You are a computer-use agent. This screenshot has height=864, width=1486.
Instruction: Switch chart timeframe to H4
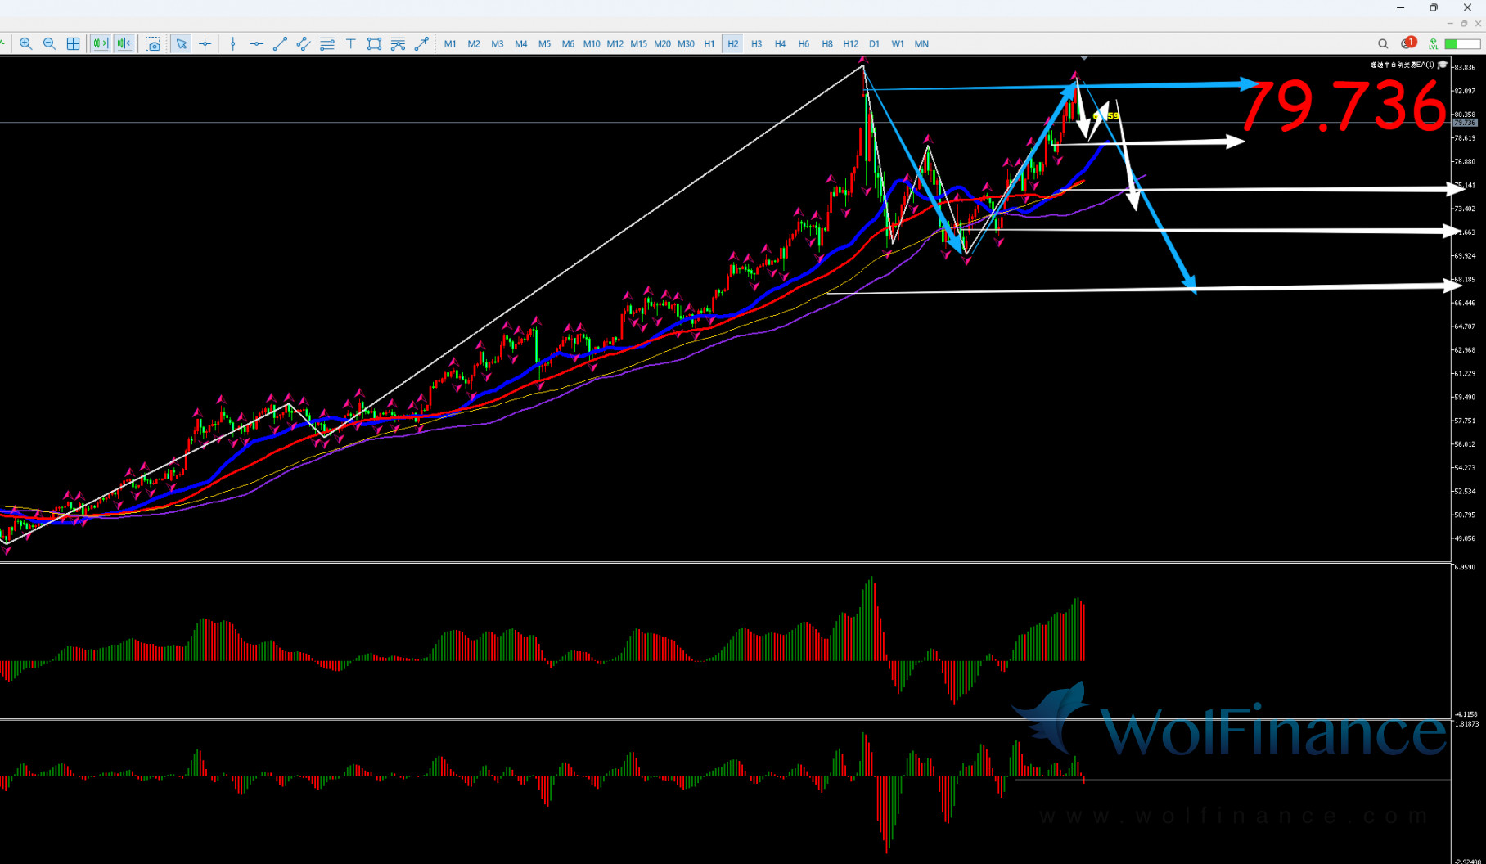pos(780,44)
